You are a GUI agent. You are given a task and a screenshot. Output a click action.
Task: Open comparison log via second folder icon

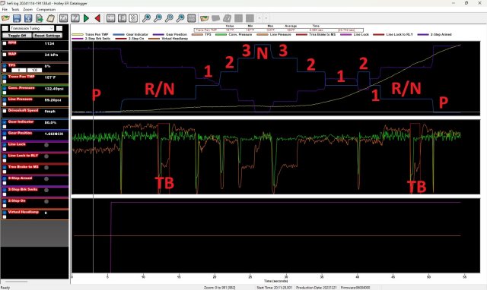[x=205, y=18]
